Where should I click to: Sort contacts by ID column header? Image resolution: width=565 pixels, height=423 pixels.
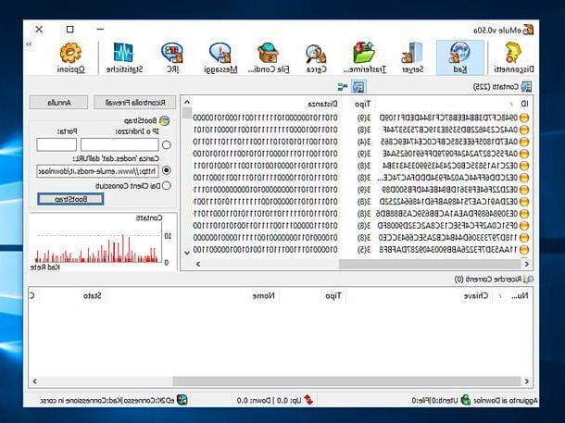pyautogui.click(x=454, y=104)
